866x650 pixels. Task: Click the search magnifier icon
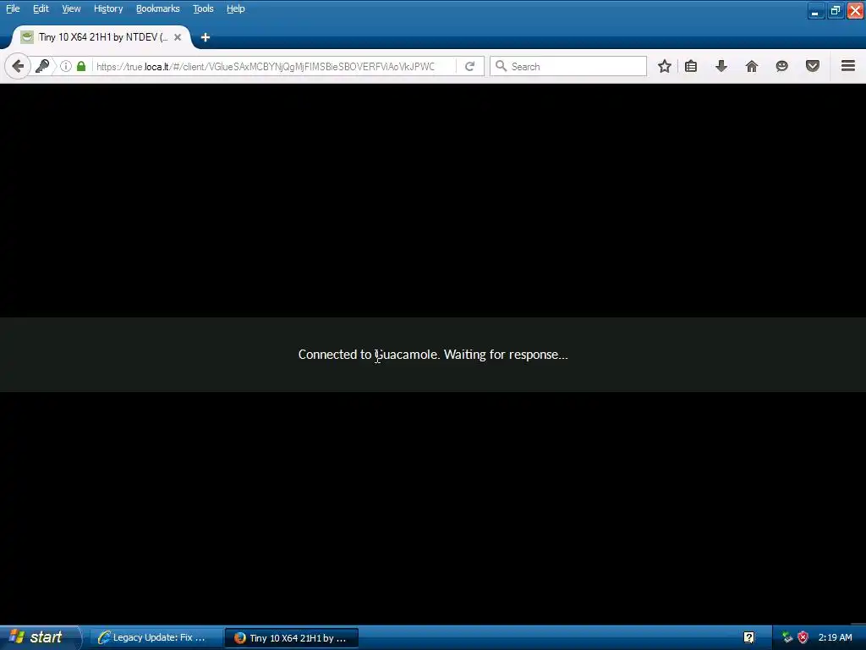click(501, 66)
